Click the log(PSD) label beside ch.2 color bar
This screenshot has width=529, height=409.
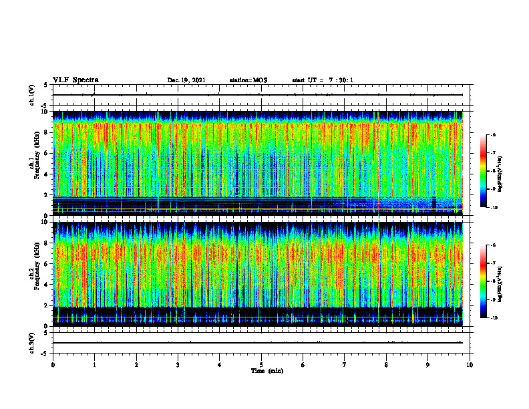point(500,284)
